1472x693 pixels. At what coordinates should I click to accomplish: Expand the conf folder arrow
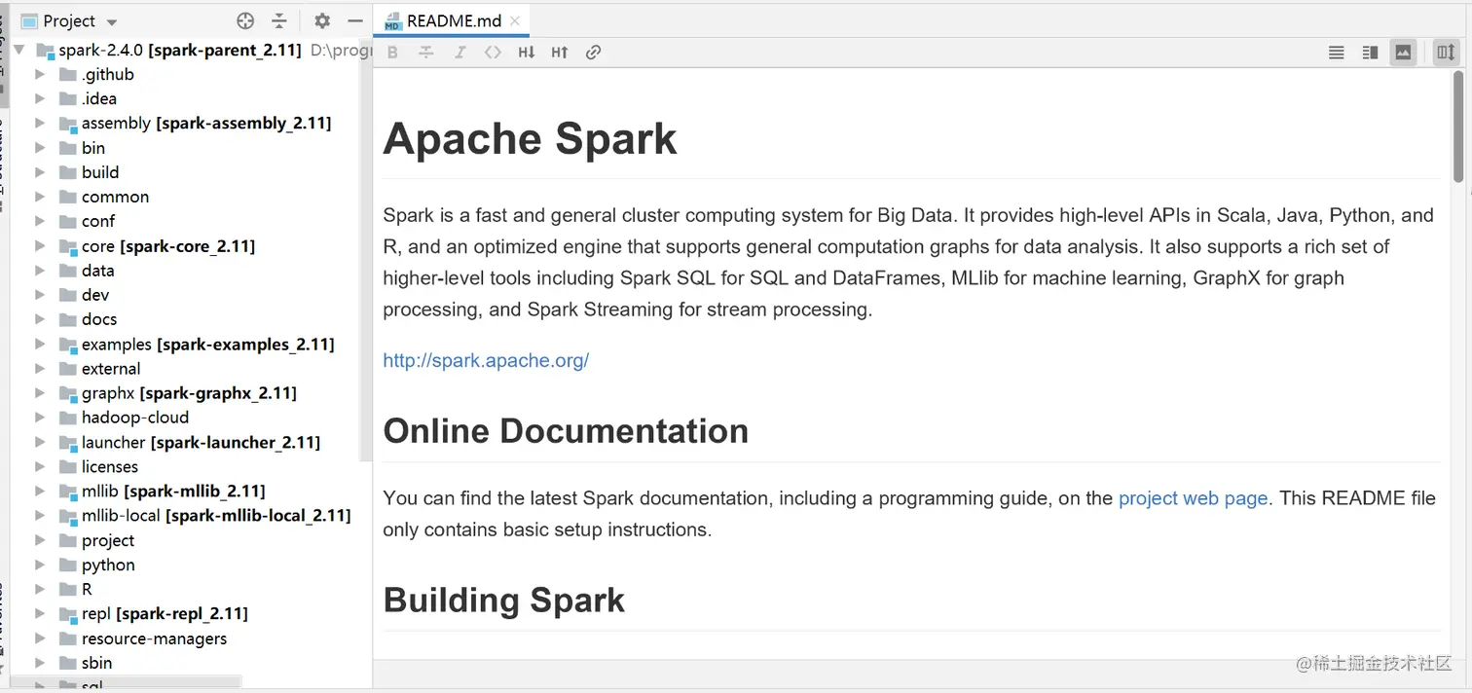click(40, 221)
